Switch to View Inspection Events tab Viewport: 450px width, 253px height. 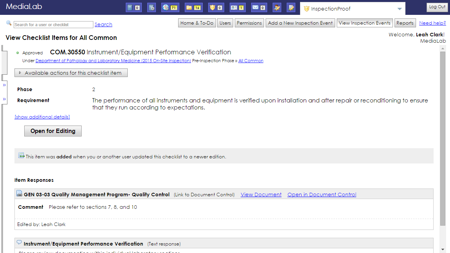pos(364,23)
